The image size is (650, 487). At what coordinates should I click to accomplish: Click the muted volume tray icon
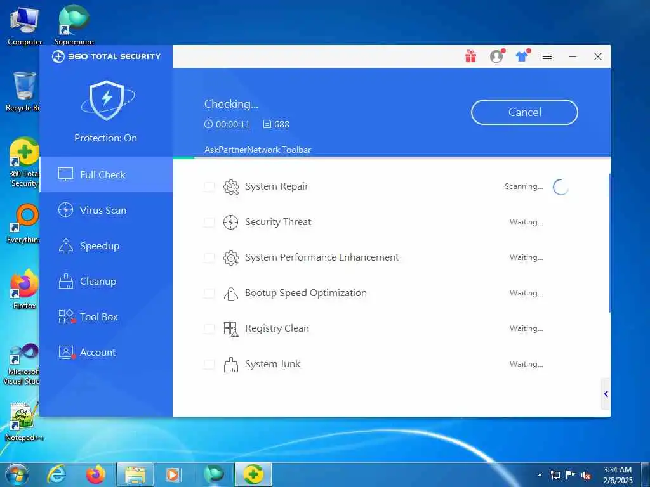[x=586, y=475]
